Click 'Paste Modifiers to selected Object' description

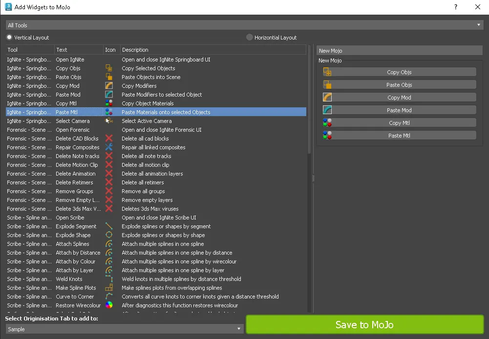(162, 95)
